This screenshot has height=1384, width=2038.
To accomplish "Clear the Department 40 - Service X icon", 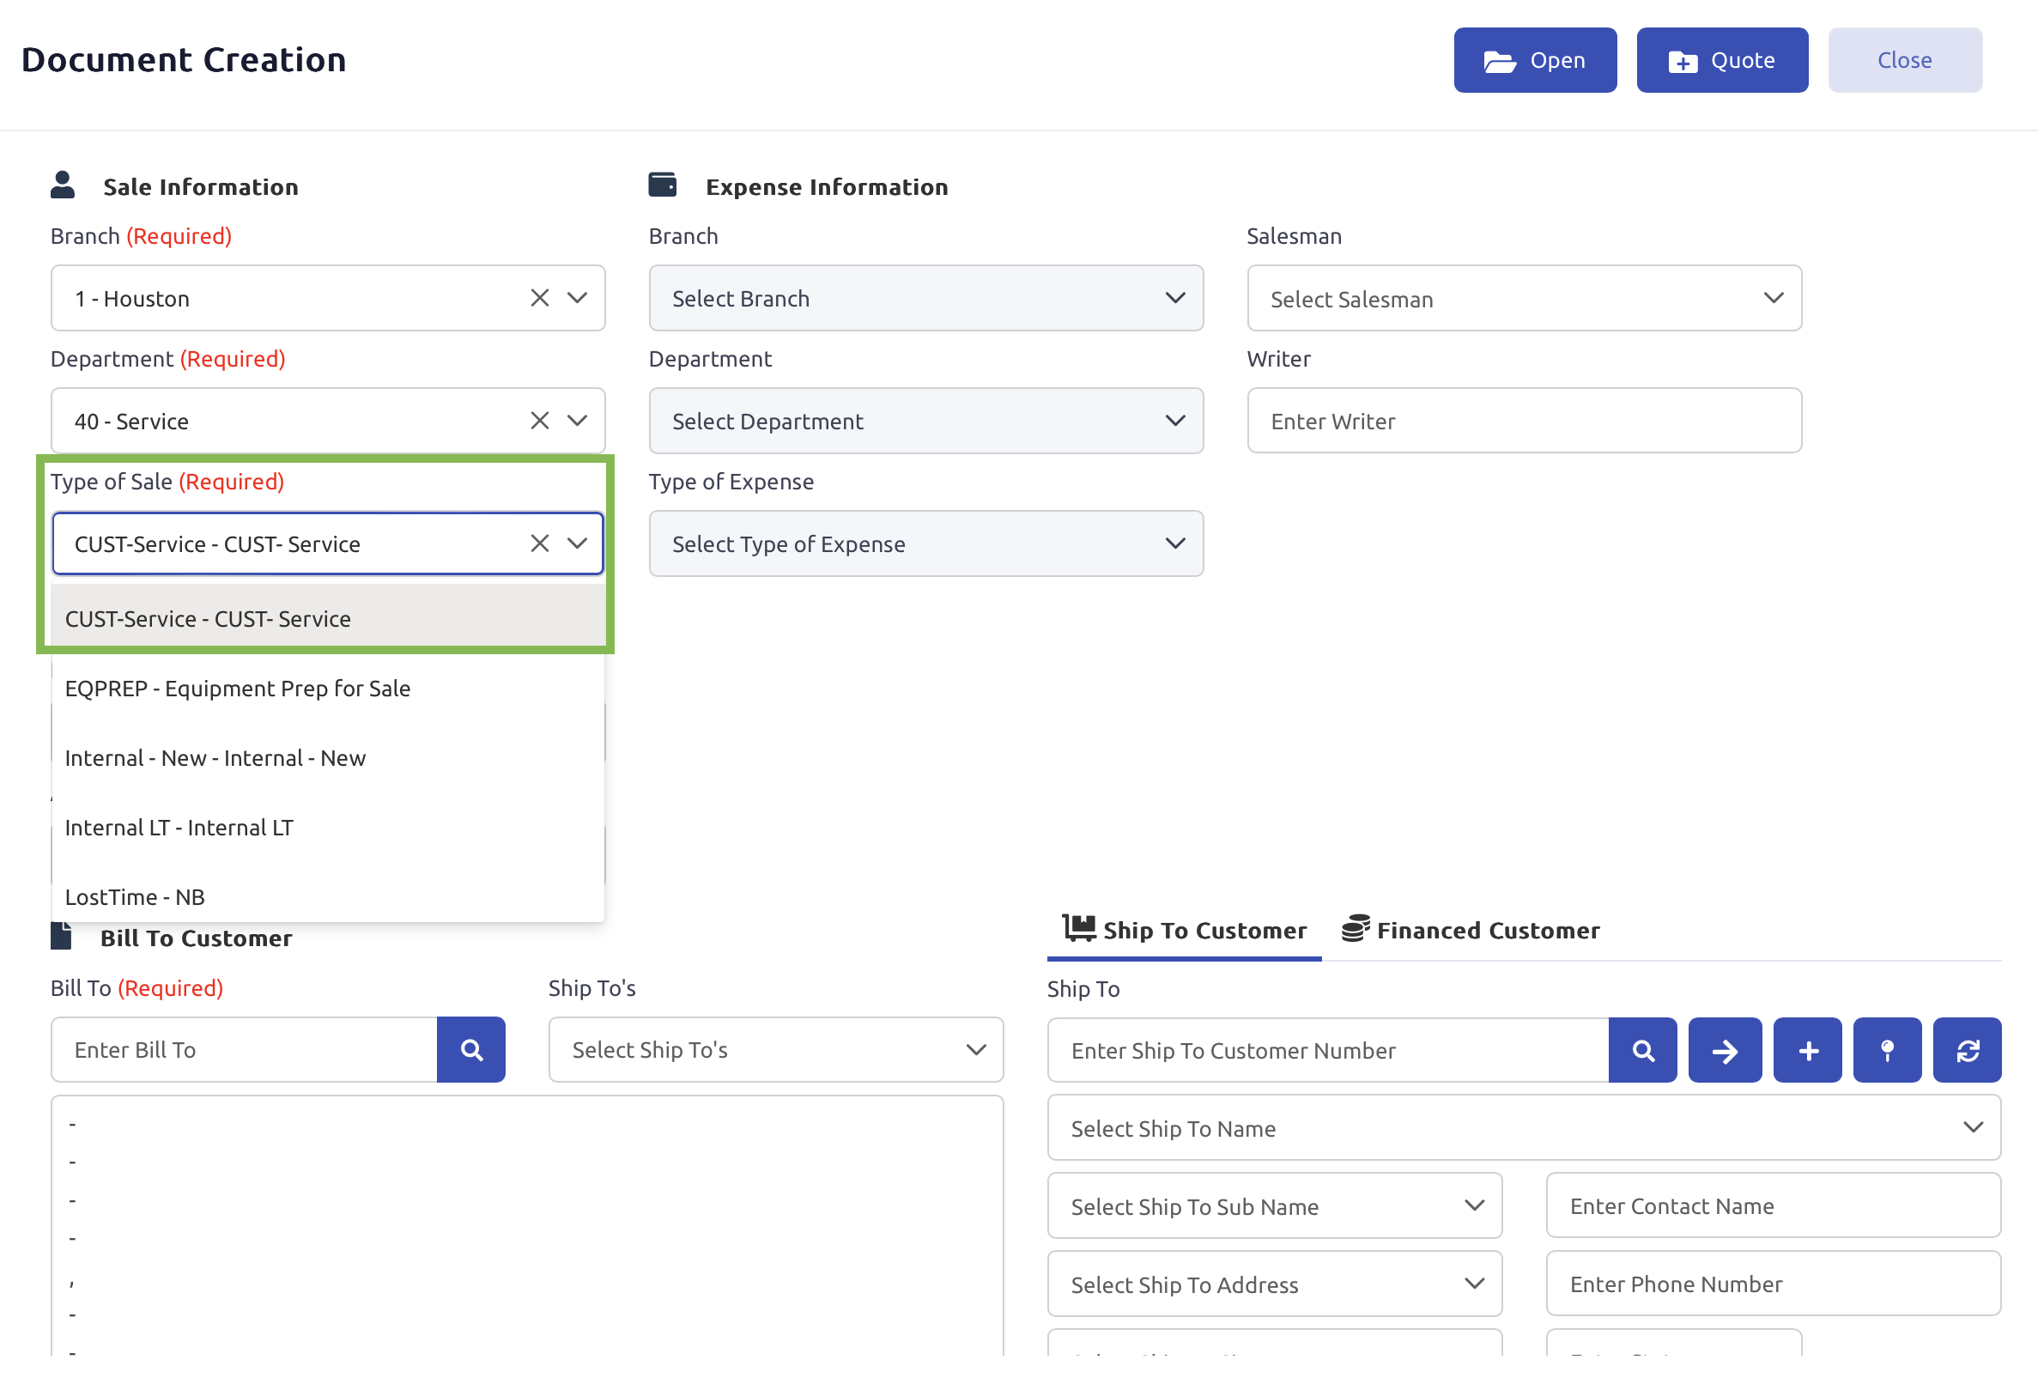I will coord(539,421).
